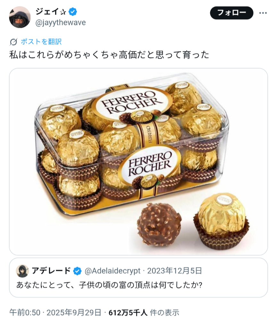The image size is (277, 322).
Task: Open the @jayythewave handle
Action: (61, 22)
